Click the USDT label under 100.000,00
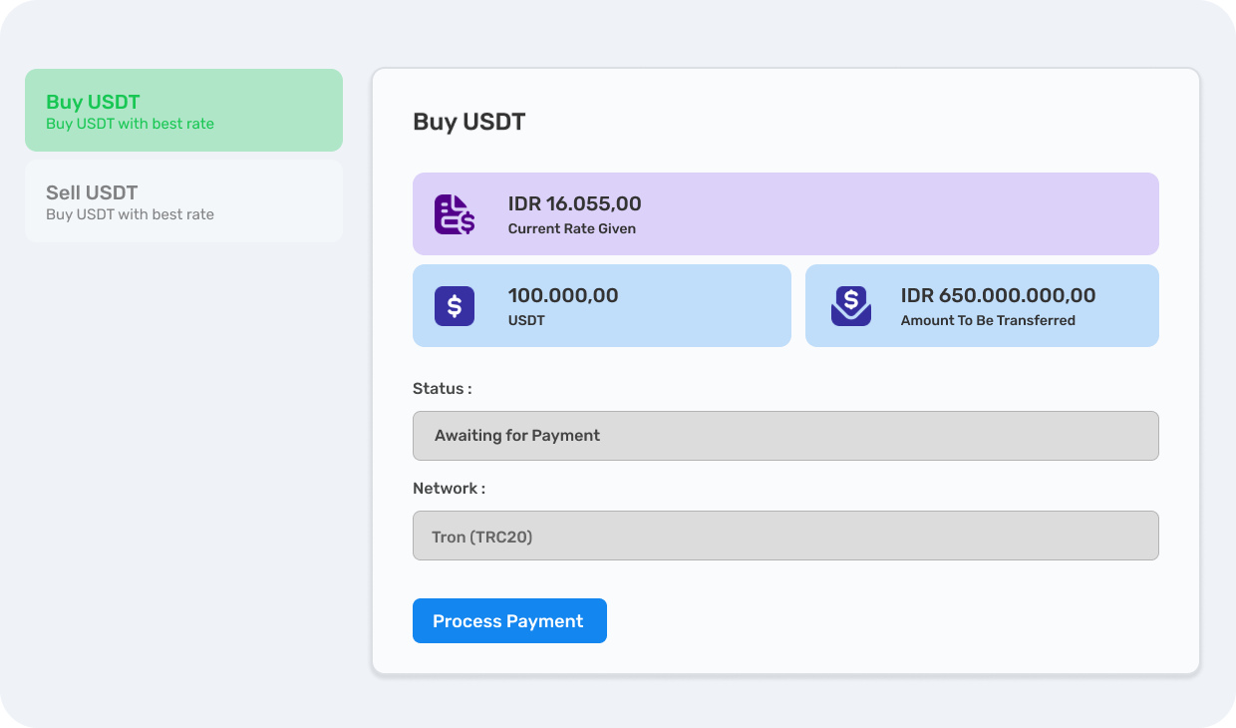Image resolution: width=1236 pixels, height=728 pixels. pos(526,320)
